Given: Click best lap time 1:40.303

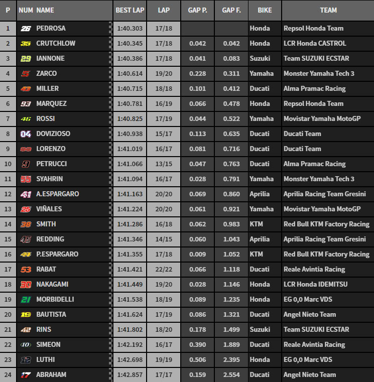Looking at the screenshot, I should point(130,29).
